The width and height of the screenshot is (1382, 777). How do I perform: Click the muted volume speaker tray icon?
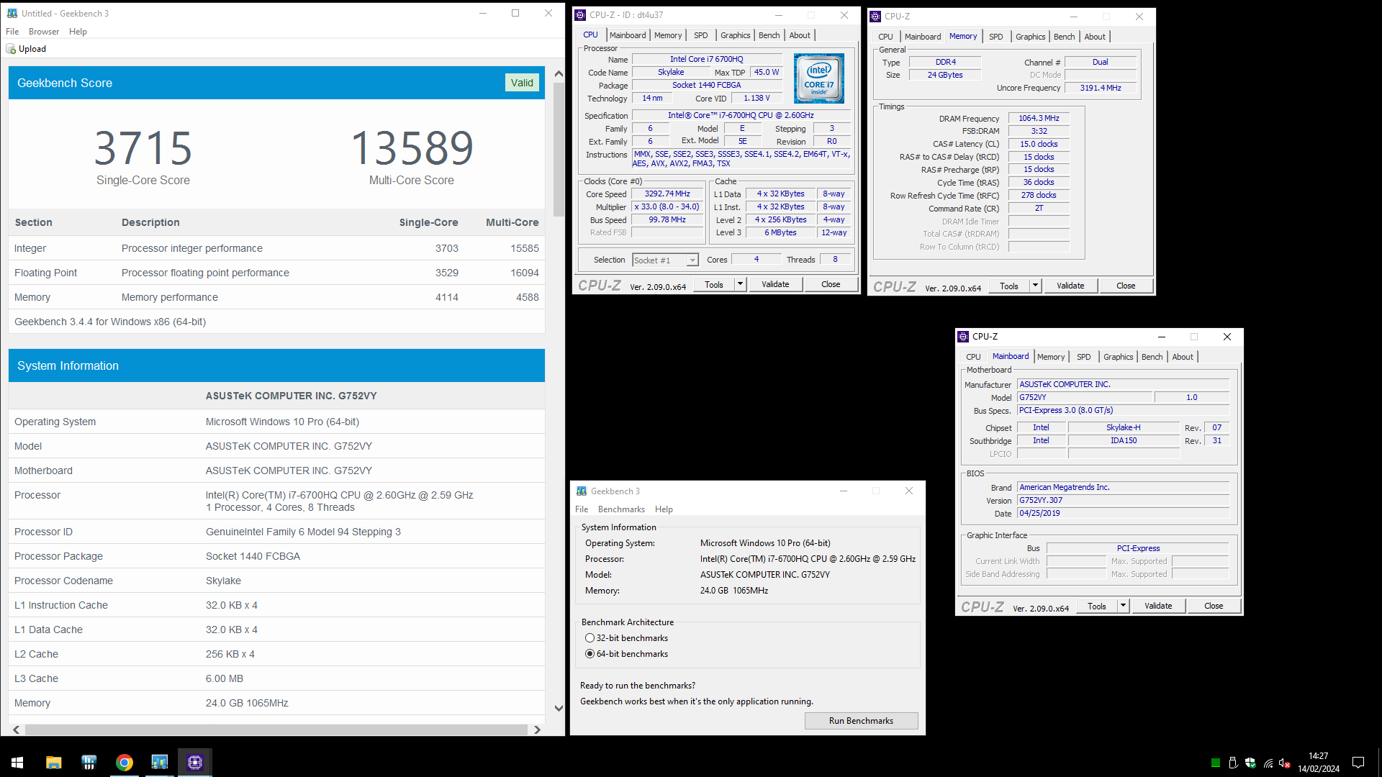click(x=1285, y=763)
